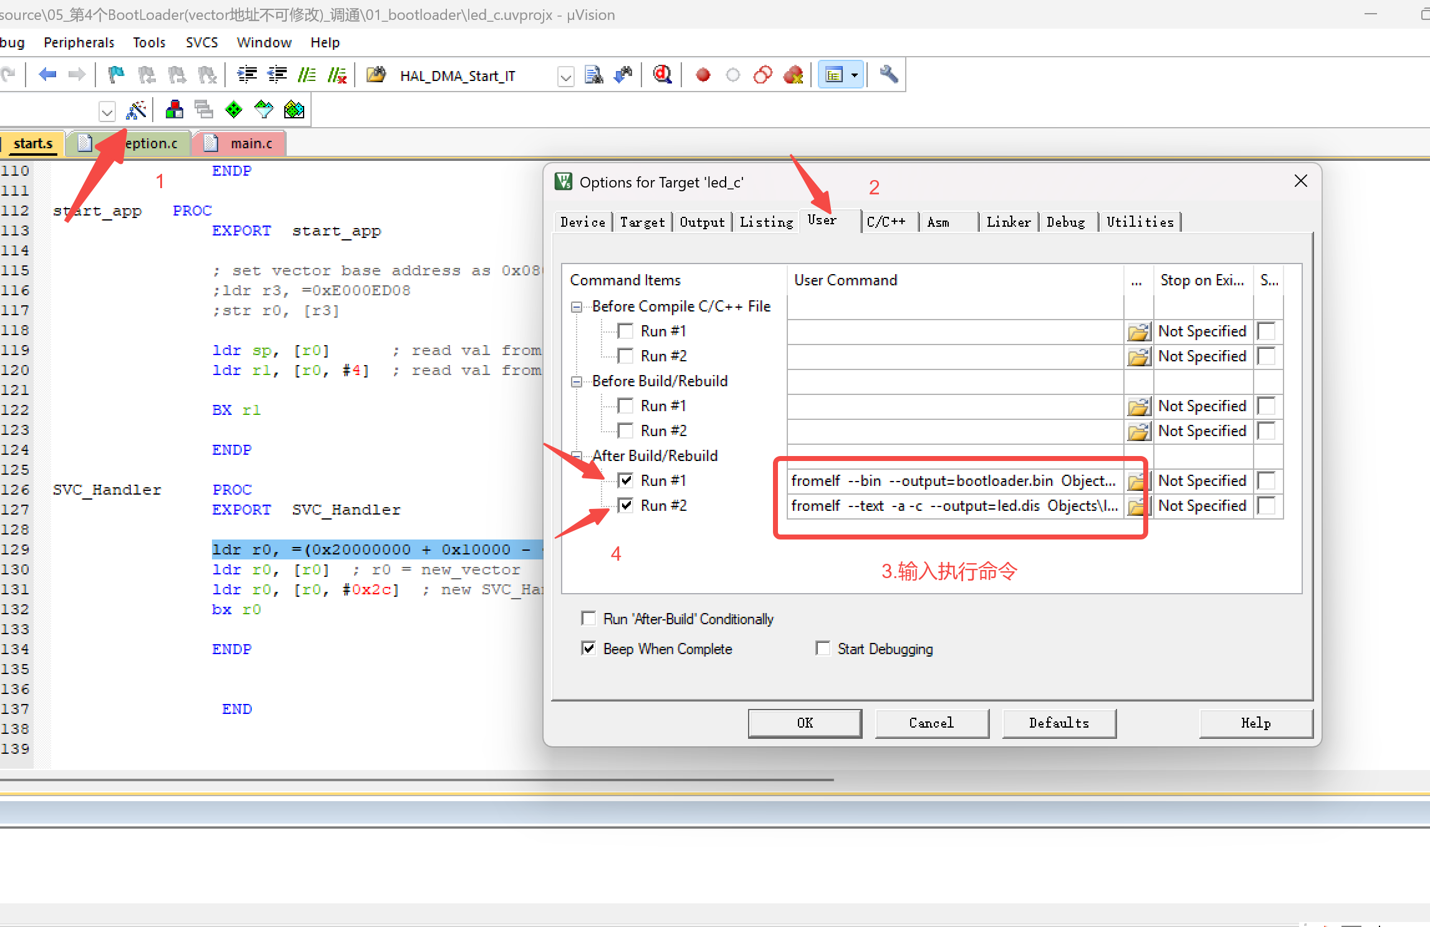Uncheck After Build/Rebuild Run #1
This screenshot has width=1430, height=927.
pos(625,480)
